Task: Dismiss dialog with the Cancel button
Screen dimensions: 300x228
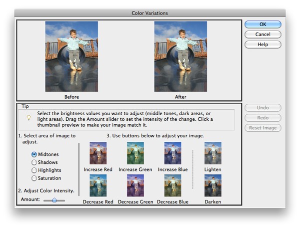Action: click(263, 34)
